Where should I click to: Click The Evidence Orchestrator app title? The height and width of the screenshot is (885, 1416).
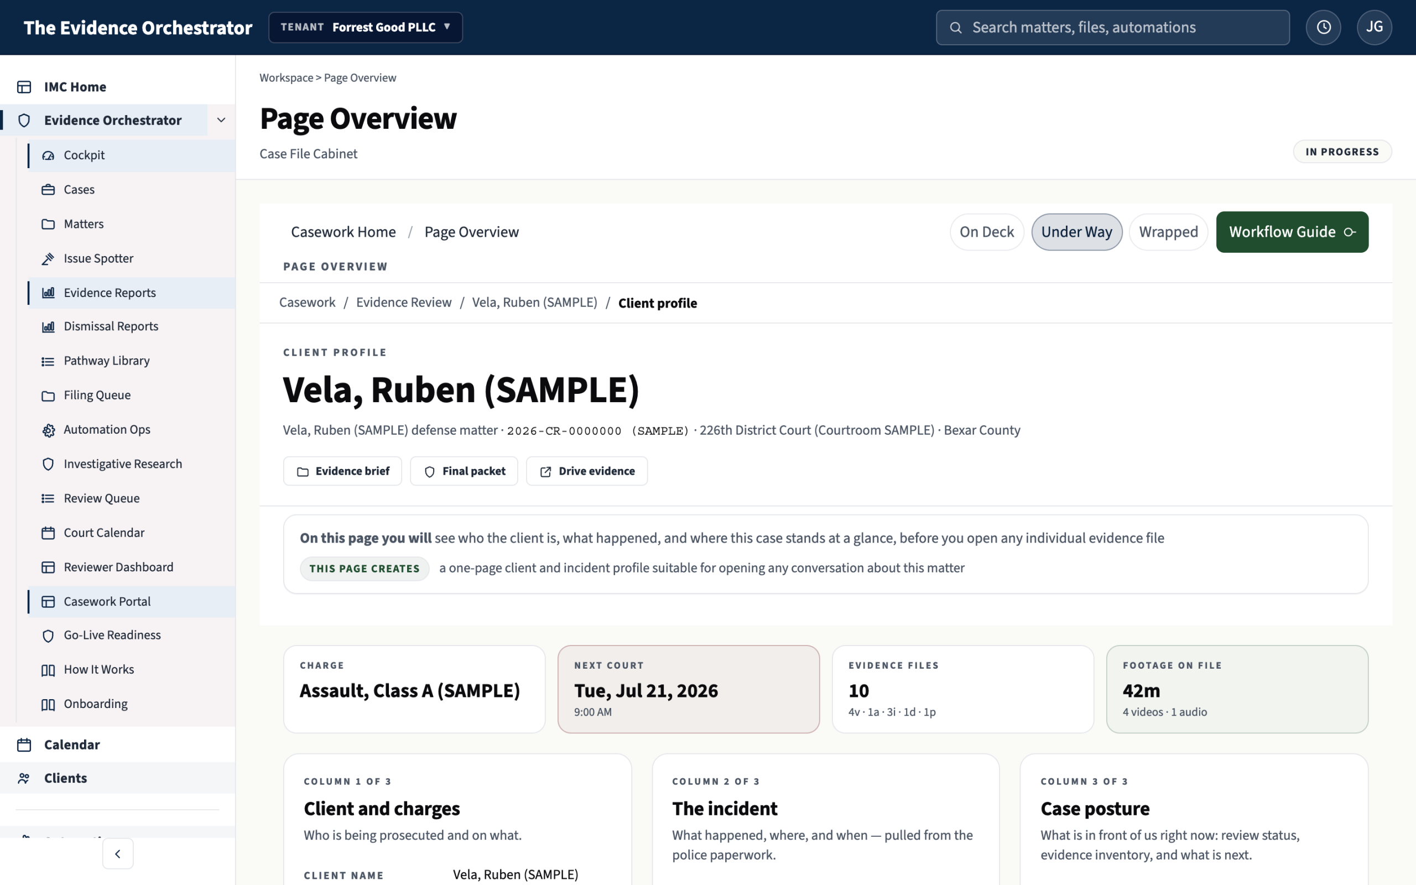point(138,28)
